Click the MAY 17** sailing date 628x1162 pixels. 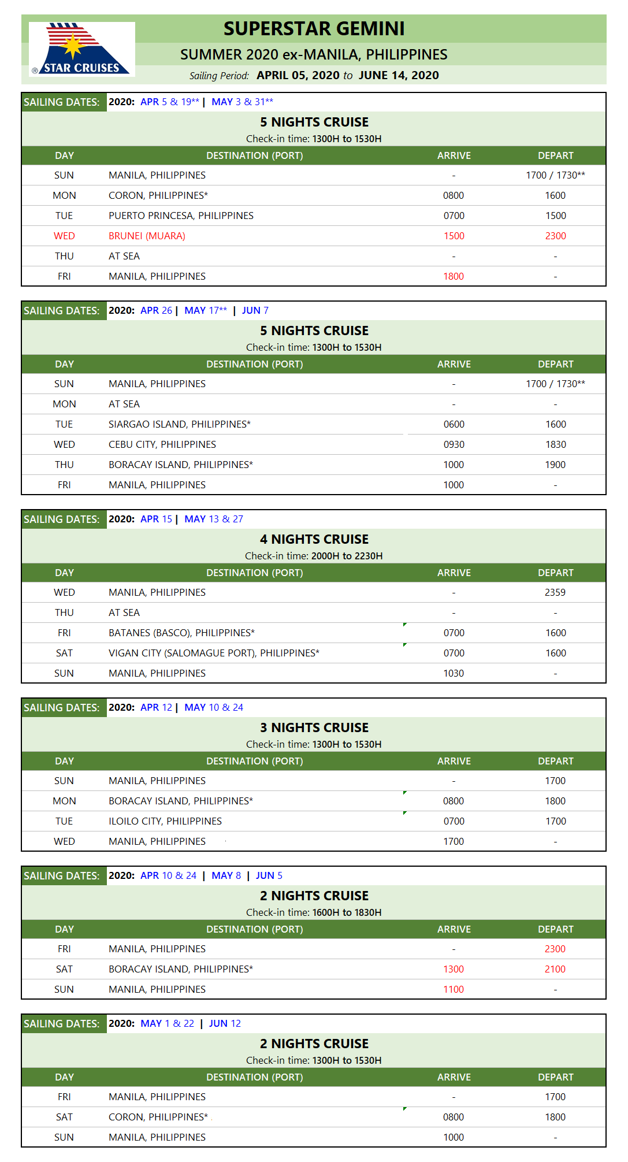(x=206, y=310)
